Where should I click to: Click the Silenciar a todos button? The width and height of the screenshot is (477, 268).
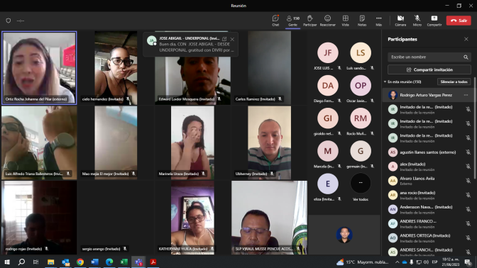click(x=454, y=82)
